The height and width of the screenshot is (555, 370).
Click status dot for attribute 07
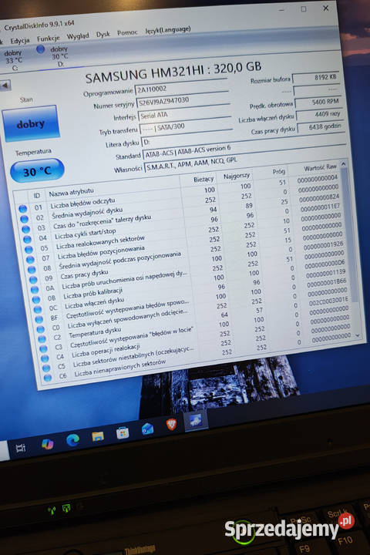click(30, 260)
